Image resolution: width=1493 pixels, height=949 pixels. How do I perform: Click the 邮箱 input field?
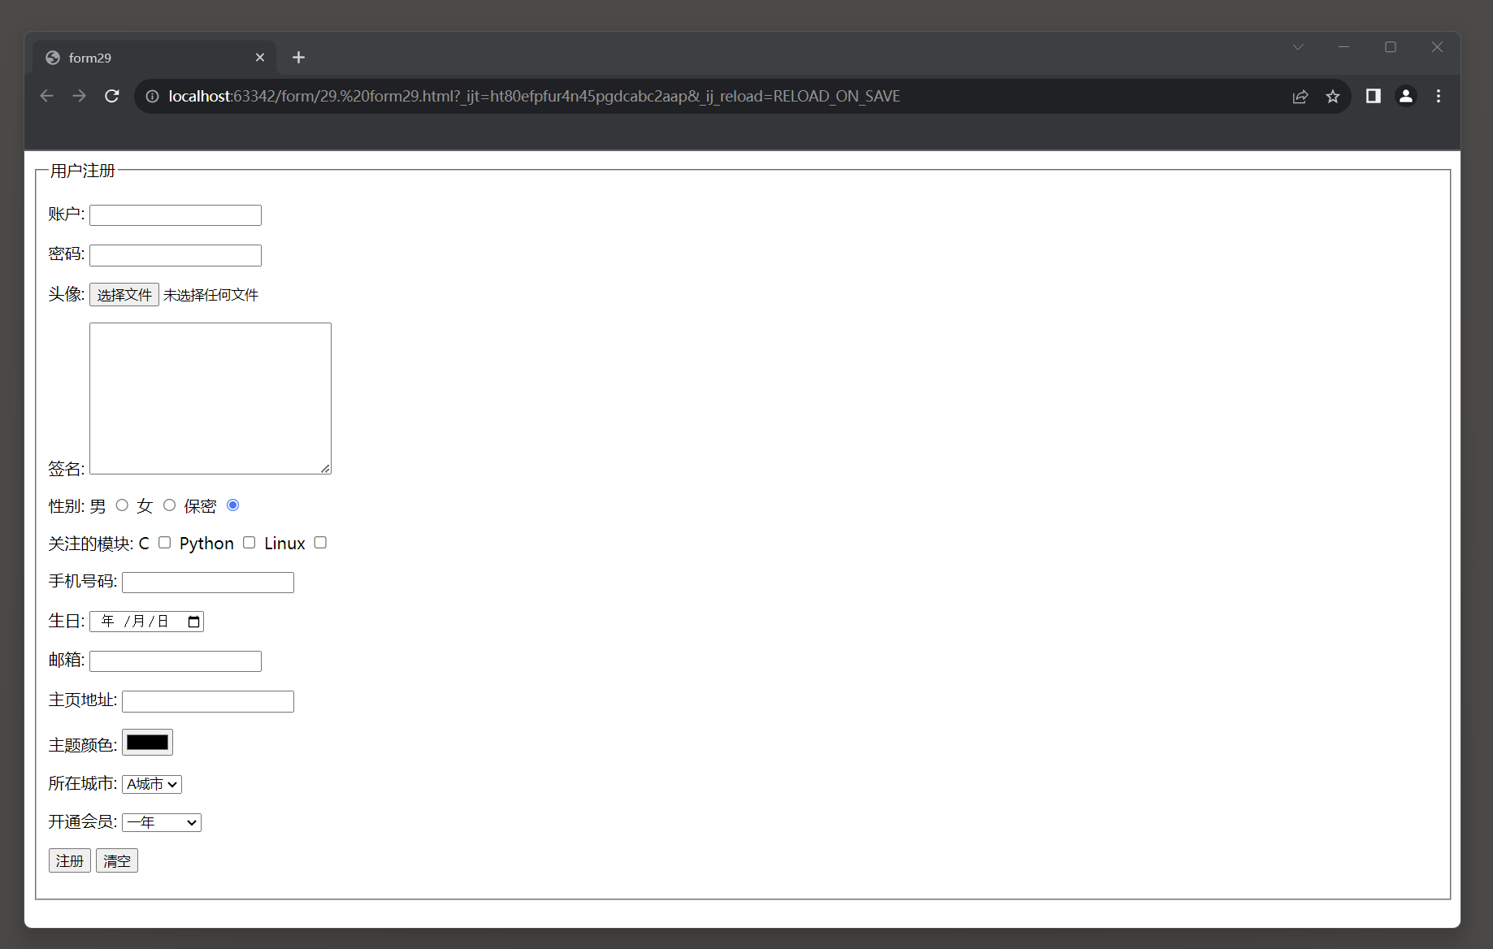pyautogui.click(x=176, y=661)
